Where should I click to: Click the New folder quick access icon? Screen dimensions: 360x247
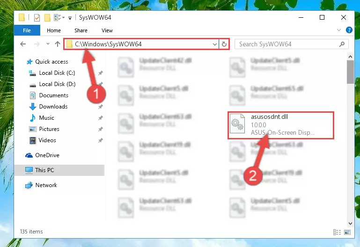click(47, 17)
